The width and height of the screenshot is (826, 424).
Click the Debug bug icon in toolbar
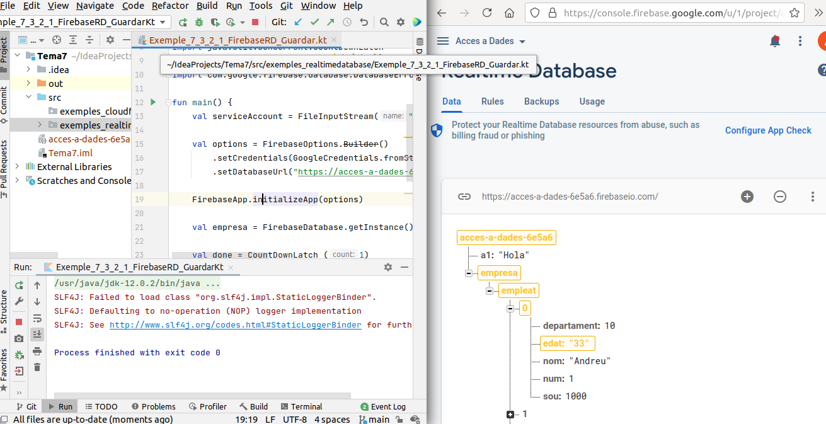point(199,23)
